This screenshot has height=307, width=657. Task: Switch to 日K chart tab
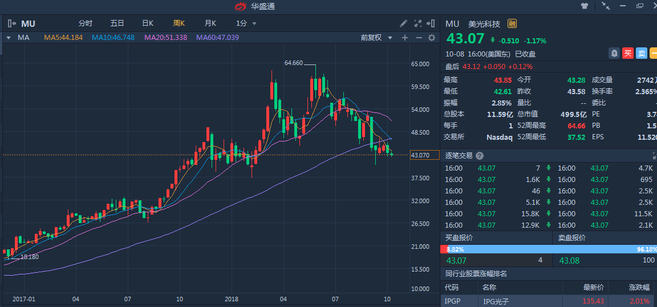tap(148, 23)
